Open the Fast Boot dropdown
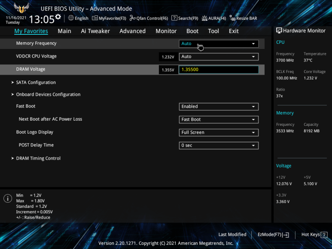 tap(219, 106)
